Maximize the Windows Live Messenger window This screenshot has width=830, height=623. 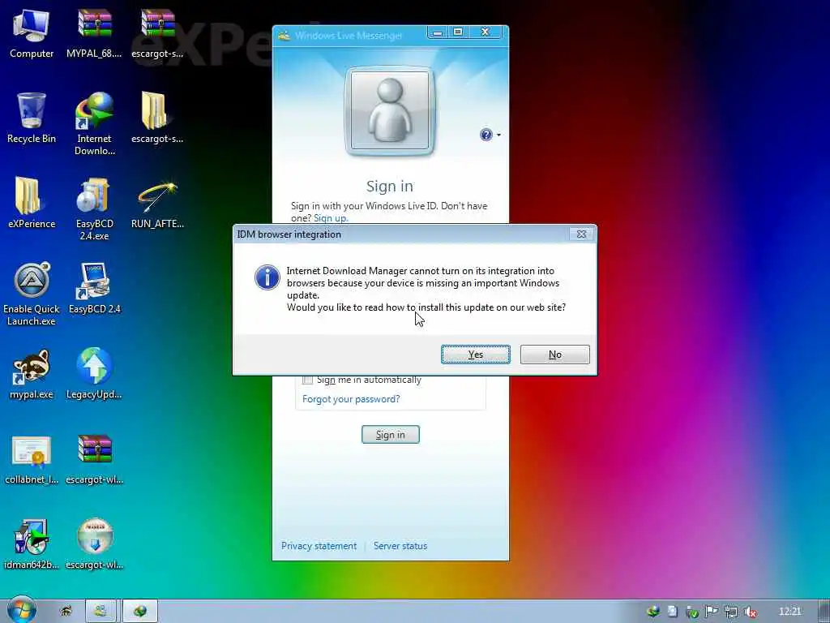pyautogui.click(x=459, y=32)
